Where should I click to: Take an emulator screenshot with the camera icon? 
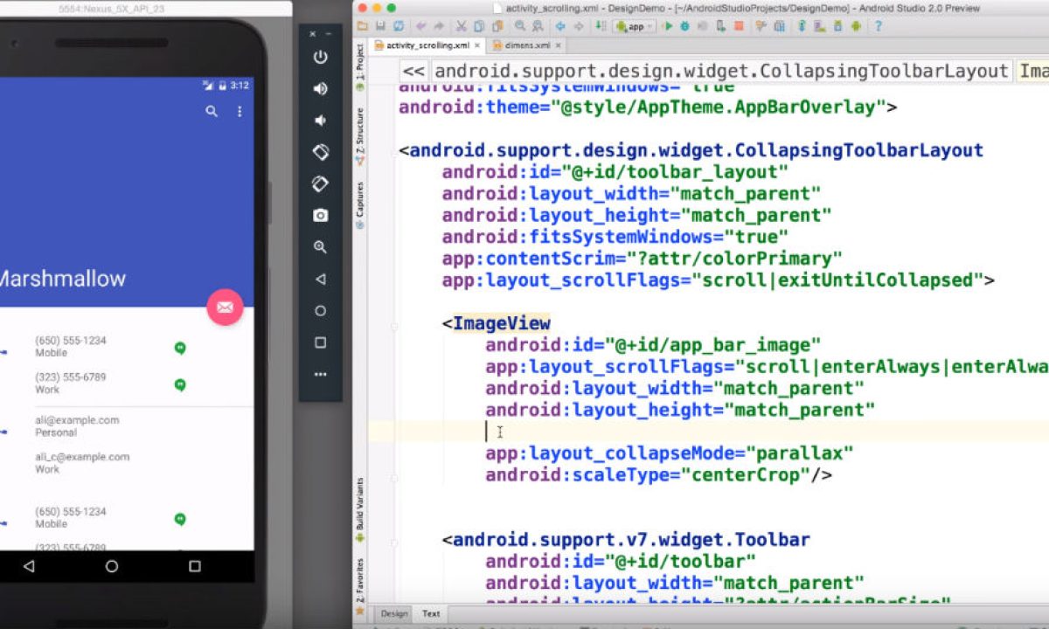pyautogui.click(x=320, y=215)
